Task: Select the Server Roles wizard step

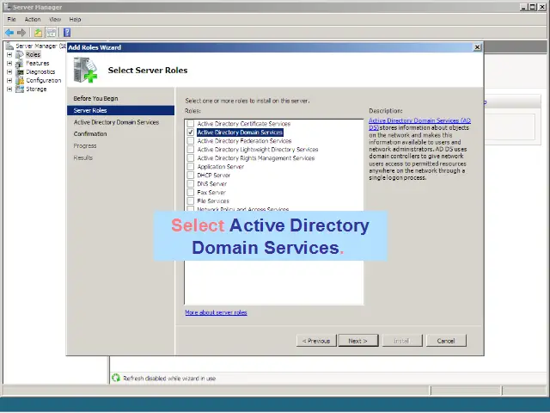Action: tap(120, 111)
